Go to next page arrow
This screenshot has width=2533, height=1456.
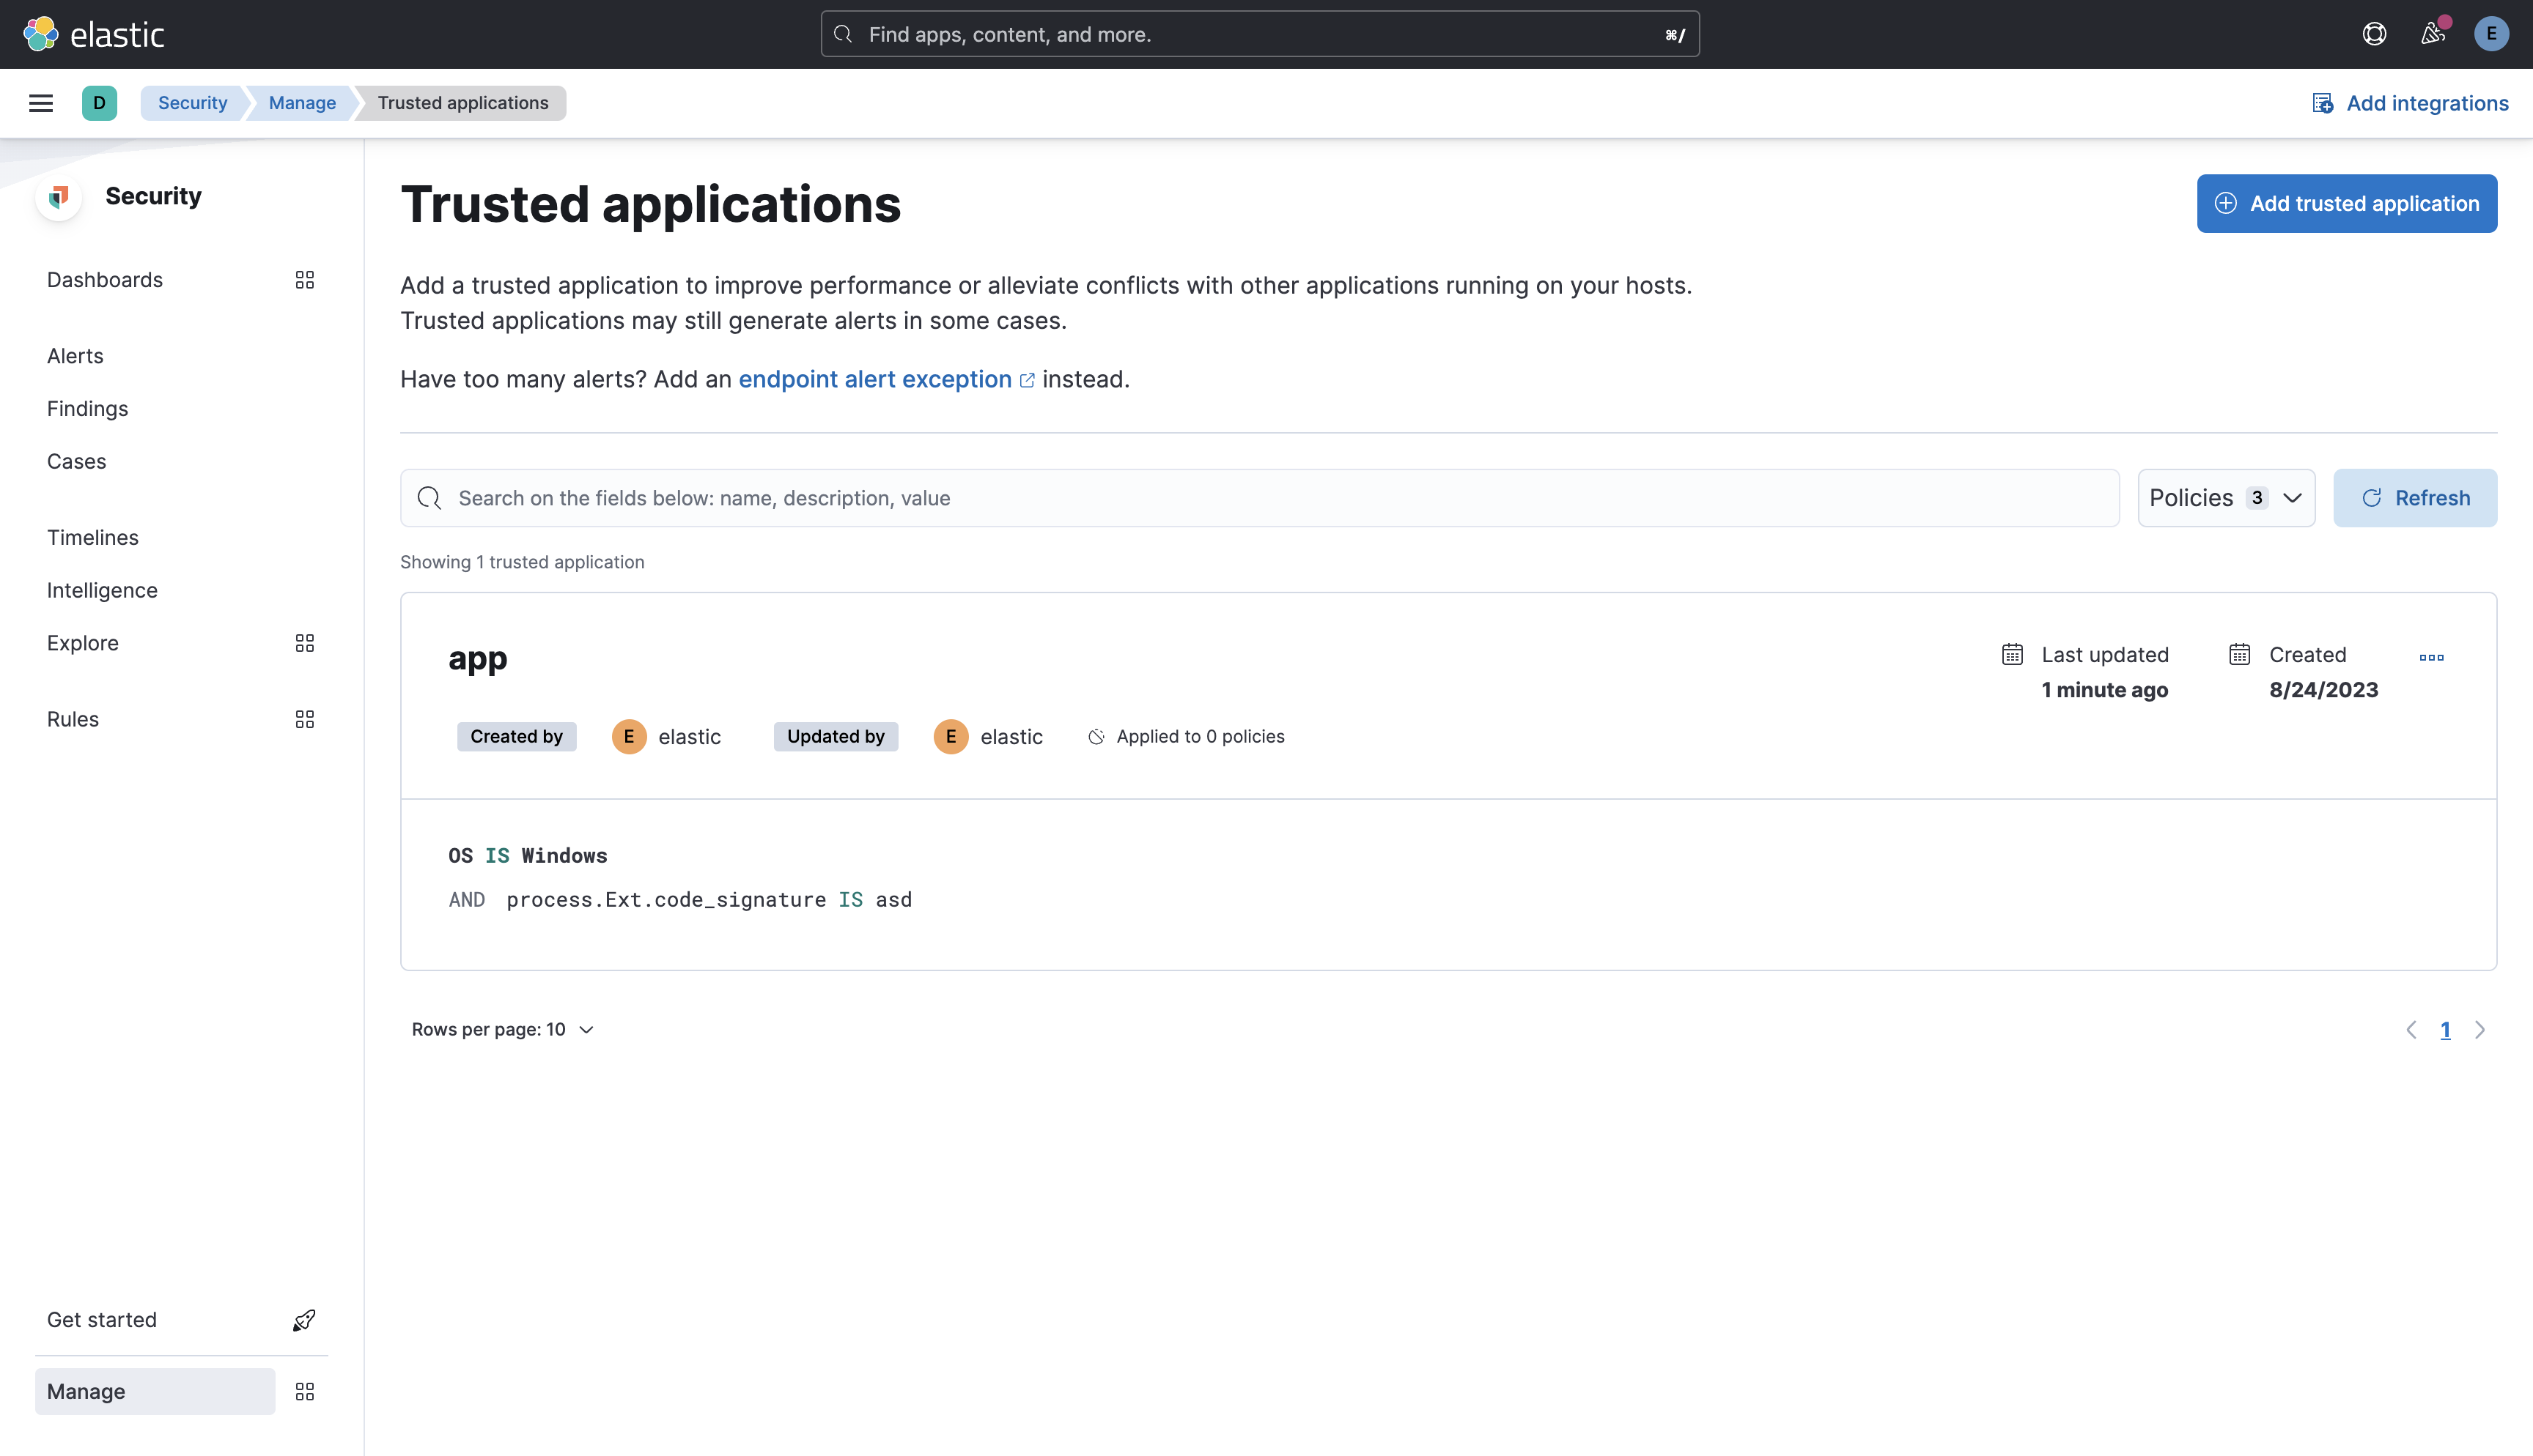click(2480, 1030)
